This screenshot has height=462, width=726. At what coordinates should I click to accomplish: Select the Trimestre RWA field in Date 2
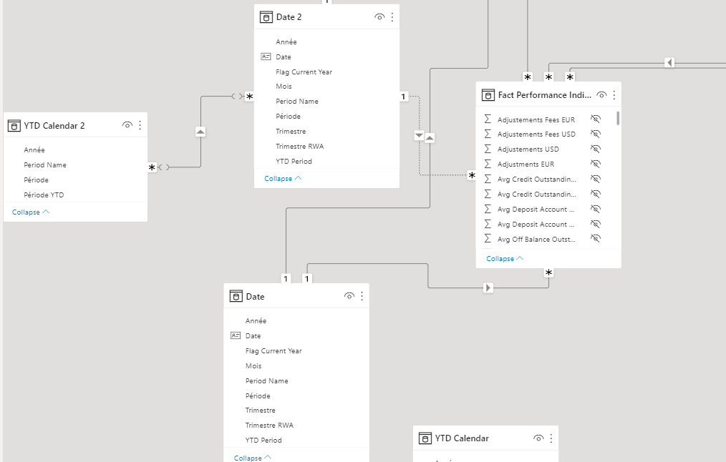(299, 146)
